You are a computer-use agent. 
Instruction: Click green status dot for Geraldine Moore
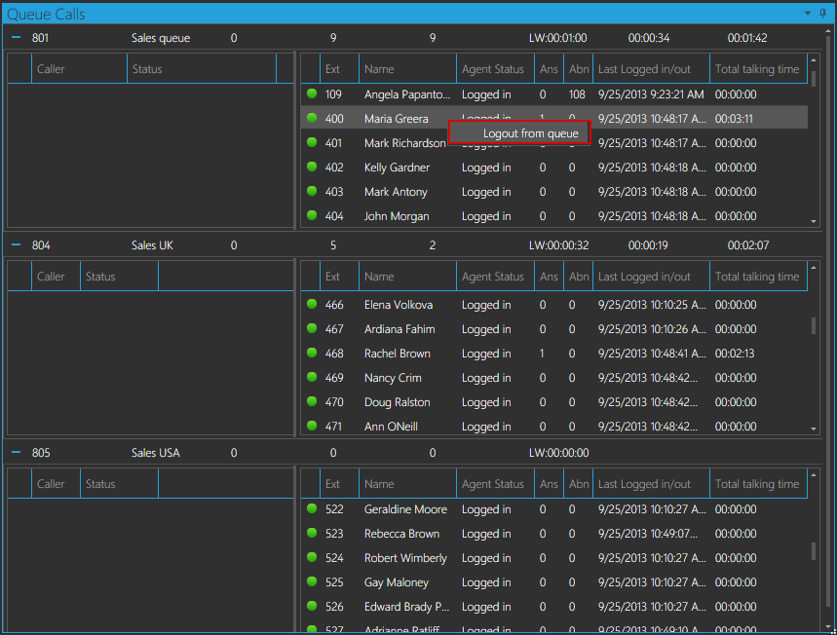(x=312, y=508)
